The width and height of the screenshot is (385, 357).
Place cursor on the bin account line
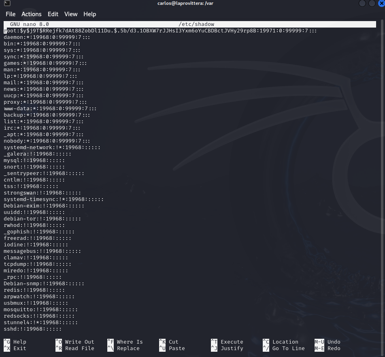pyautogui.click(x=42, y=44)
